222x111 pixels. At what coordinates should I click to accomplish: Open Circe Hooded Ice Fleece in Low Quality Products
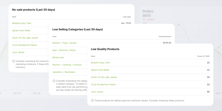[x=103, y=84]
